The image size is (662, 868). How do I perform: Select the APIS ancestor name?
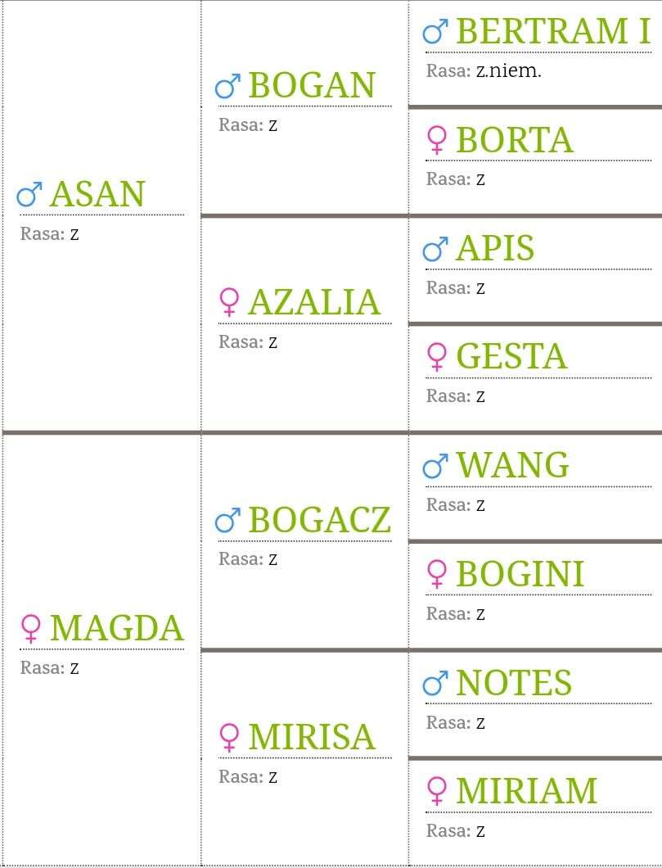click(x=495, y=247)
